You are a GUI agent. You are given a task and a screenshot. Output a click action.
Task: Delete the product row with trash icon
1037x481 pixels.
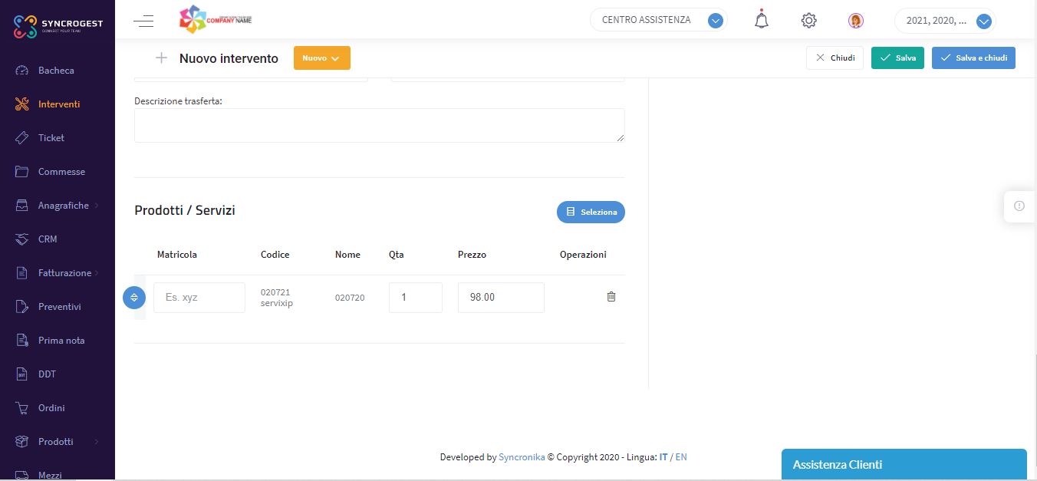611,297
